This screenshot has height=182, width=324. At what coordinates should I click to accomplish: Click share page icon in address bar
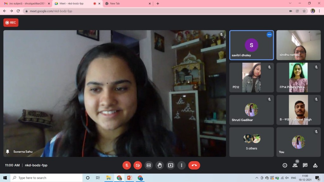[x=297, y=11]
